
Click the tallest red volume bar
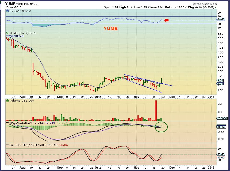(x=156, y=111)
